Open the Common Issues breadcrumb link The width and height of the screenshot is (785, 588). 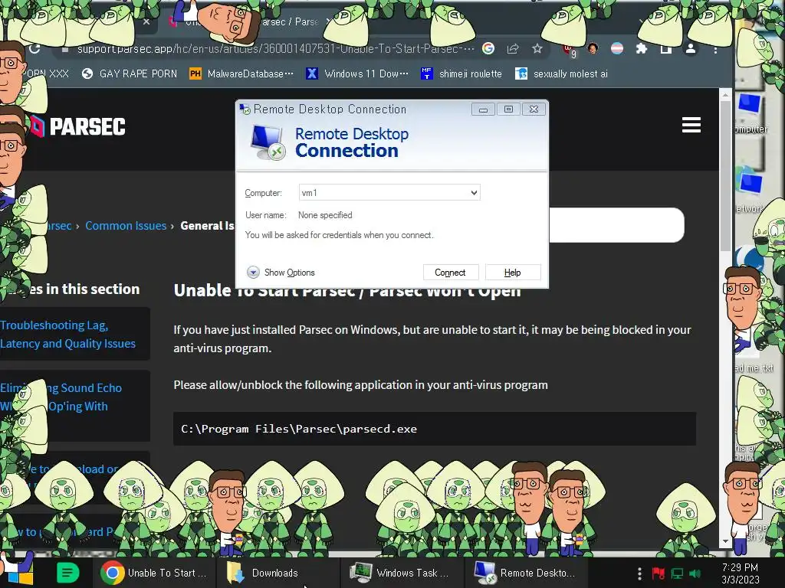coord(126,226)
